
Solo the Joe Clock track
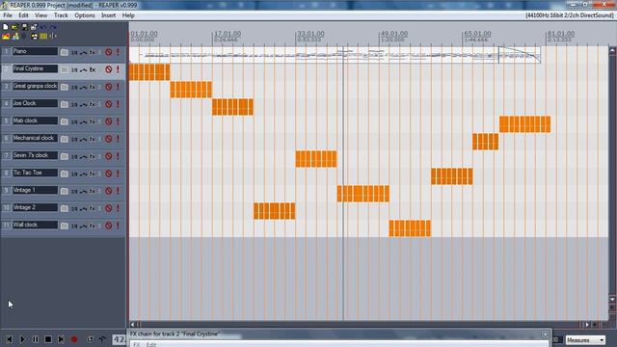tap(118, 104)
